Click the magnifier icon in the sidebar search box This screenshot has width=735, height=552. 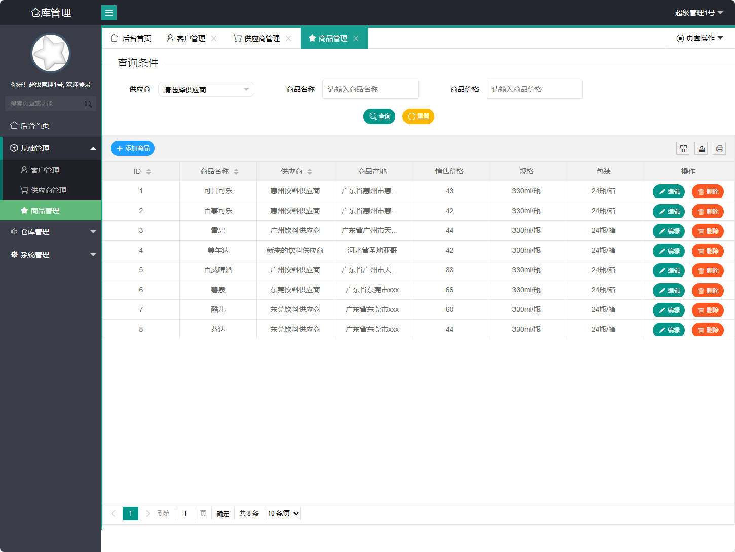pyautogui.click(x=88, y=103)
